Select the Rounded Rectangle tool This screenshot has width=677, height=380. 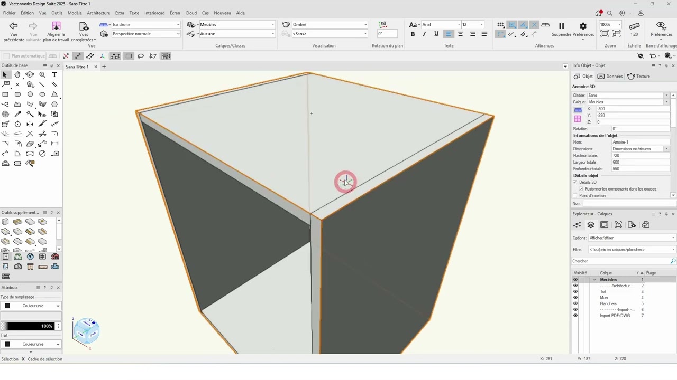point(17,94)
